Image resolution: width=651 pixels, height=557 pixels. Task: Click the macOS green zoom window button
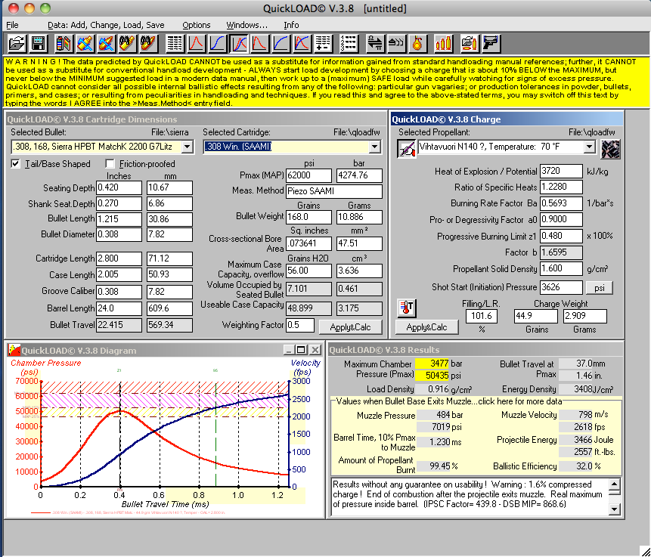pos(45,8)
